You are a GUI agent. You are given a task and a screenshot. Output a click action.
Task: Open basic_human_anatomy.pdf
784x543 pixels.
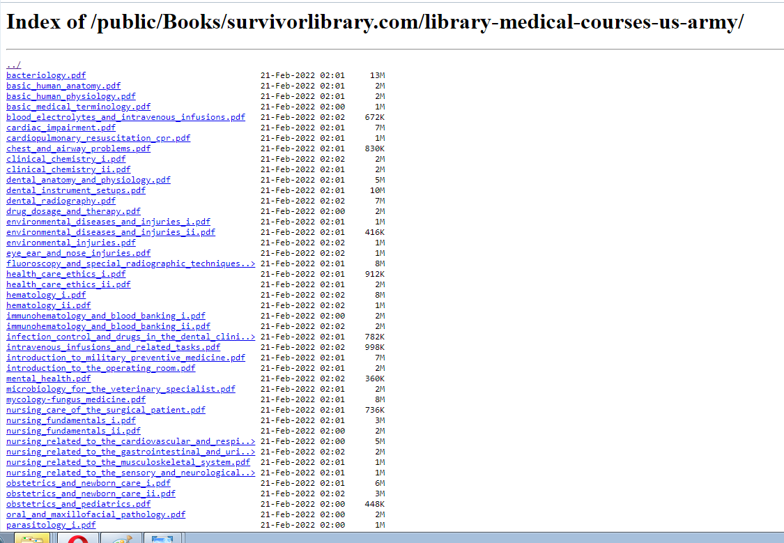pyautogui.click(x=63, y=86)
